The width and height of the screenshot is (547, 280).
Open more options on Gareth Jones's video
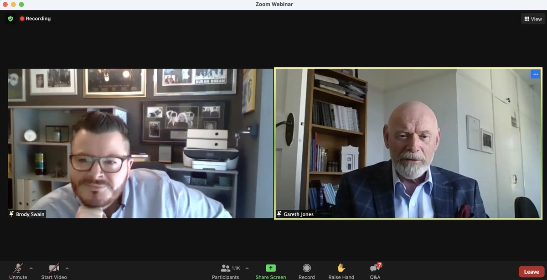(536, 74)
